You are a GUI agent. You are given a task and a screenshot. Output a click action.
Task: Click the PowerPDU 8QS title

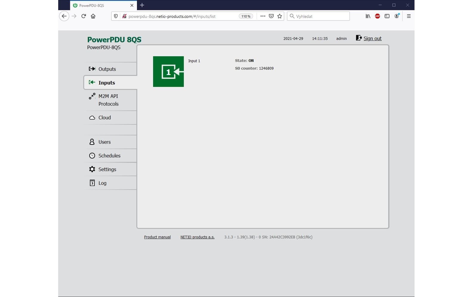point(114,40)
